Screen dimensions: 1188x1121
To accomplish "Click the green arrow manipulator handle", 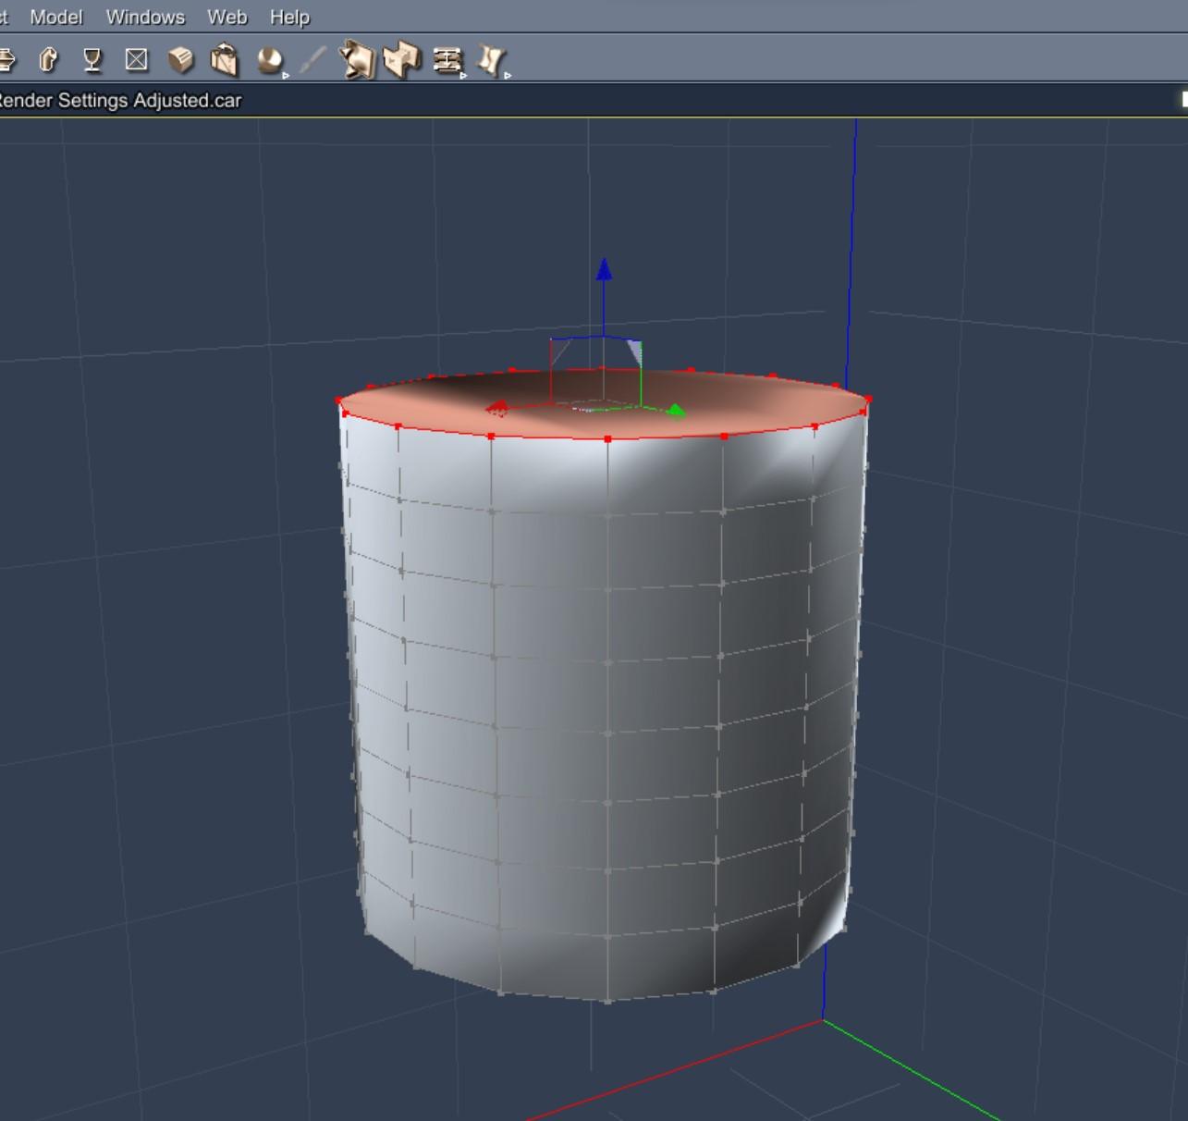I will 676,411.
